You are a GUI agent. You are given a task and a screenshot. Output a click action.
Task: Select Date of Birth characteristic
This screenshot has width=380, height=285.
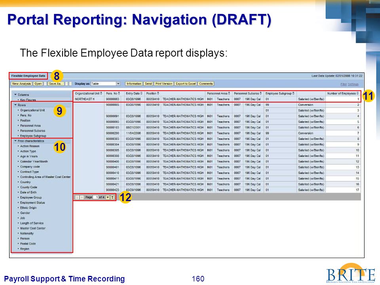(x=28, y=192)
